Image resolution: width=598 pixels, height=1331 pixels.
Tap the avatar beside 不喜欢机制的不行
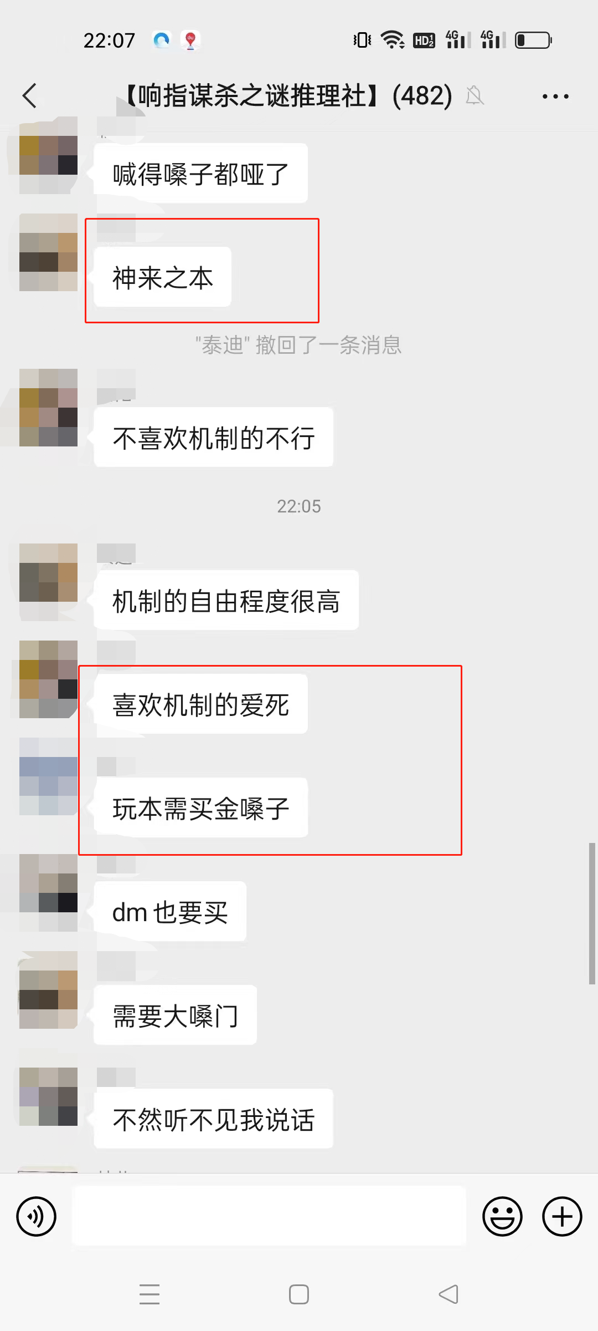[48, 408]
